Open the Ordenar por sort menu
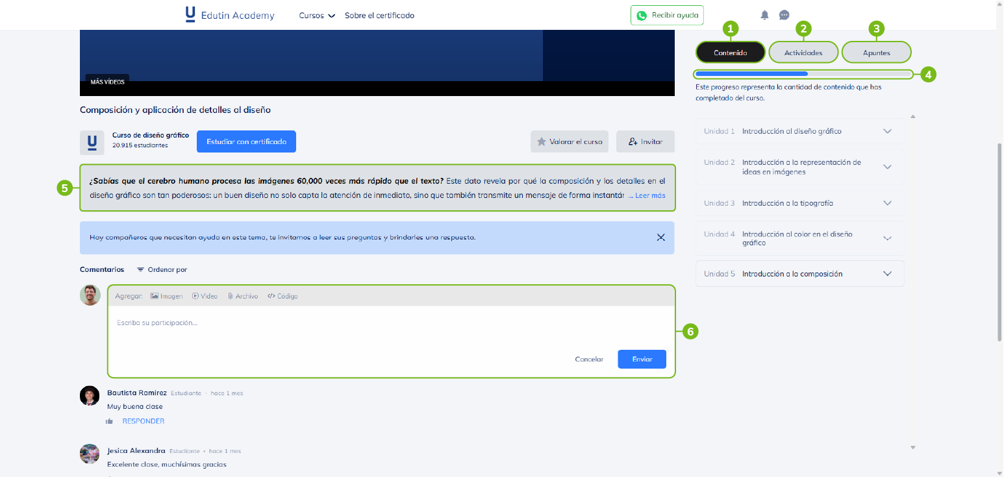The image size is (1004, 477). coord(162,269)
